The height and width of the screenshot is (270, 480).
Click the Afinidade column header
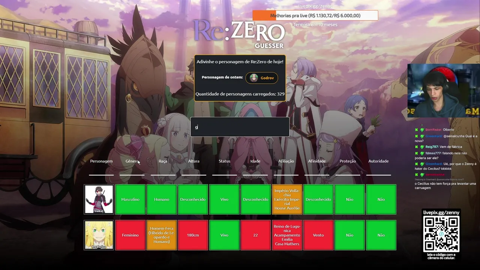(317, 161)
